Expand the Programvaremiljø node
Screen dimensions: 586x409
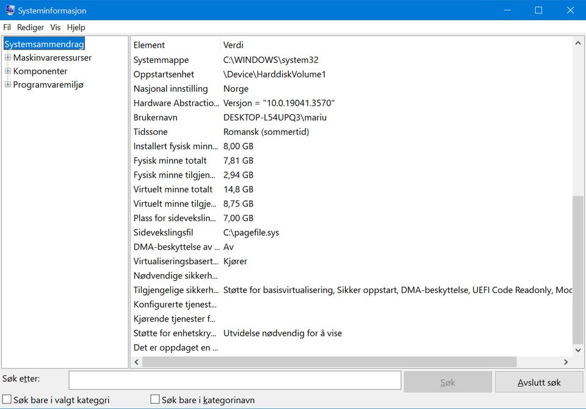[7, 84]
